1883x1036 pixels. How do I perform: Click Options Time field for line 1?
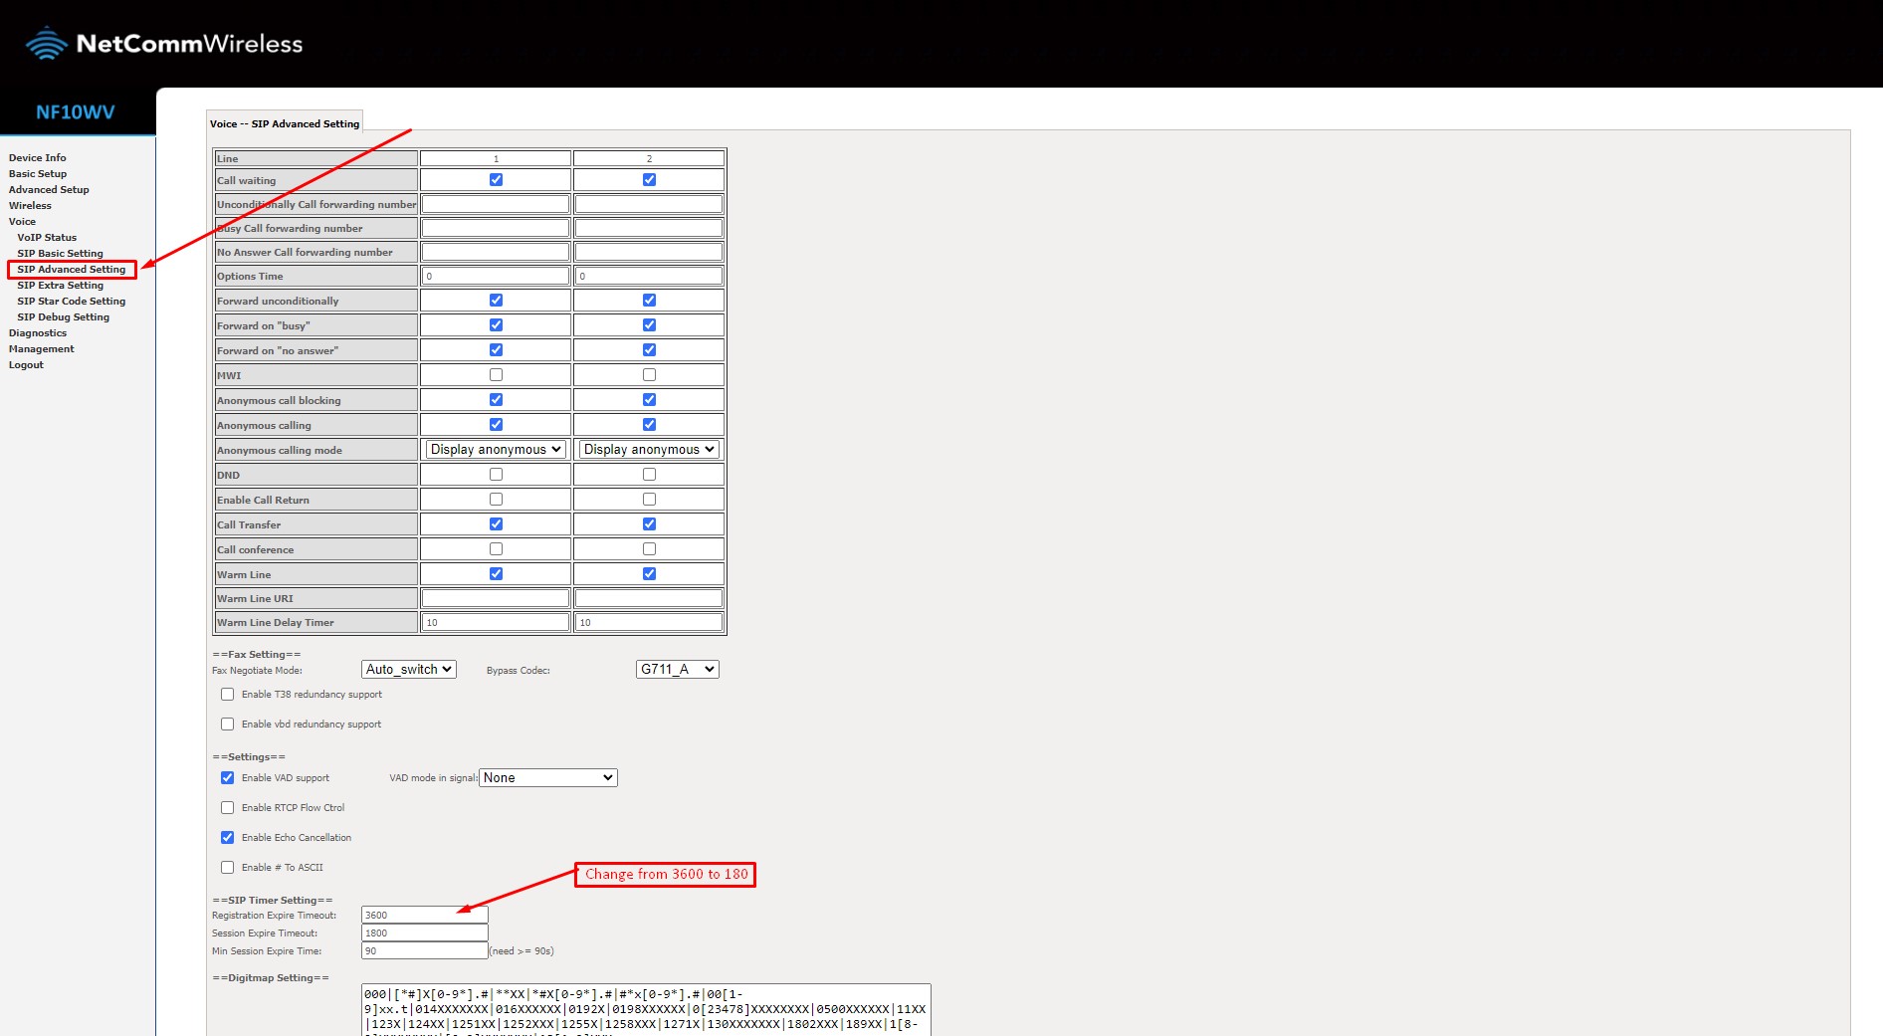tap(496, 276)
